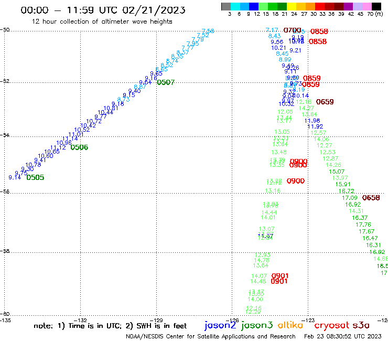The width and height of the screenshot is (388, 341).
Task: Click the 10.21 wave height value
Action: [278, 48]
